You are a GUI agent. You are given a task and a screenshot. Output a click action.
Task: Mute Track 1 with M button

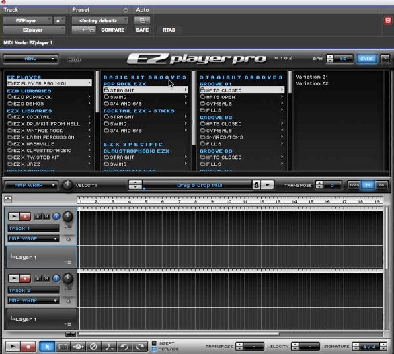pyautogui.click(x=46, y=216)
